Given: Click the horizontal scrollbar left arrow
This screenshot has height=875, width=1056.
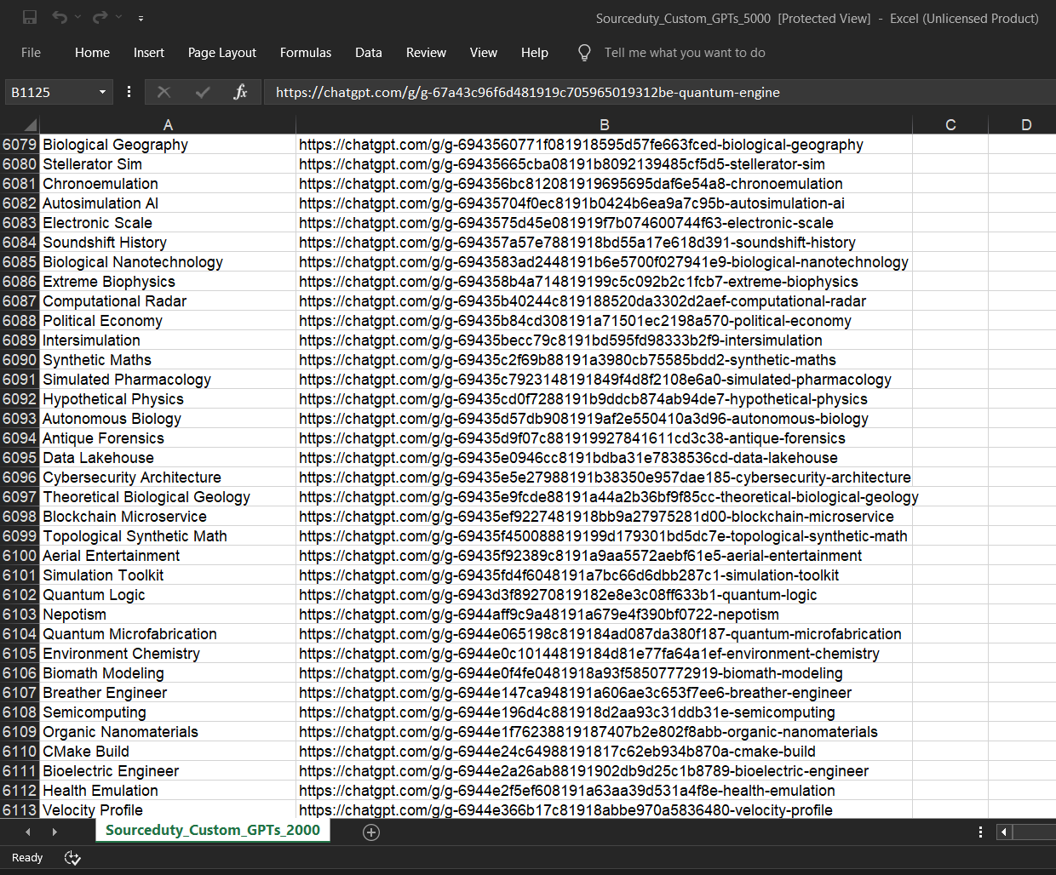Looking at the screenshot, I should (x=1004, y=832).
